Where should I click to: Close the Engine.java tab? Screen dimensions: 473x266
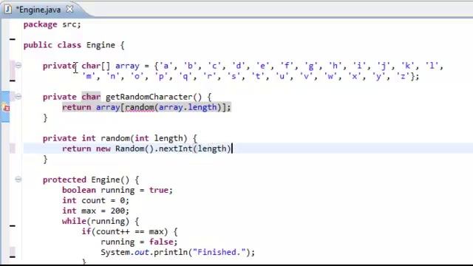tap(69, 9)
